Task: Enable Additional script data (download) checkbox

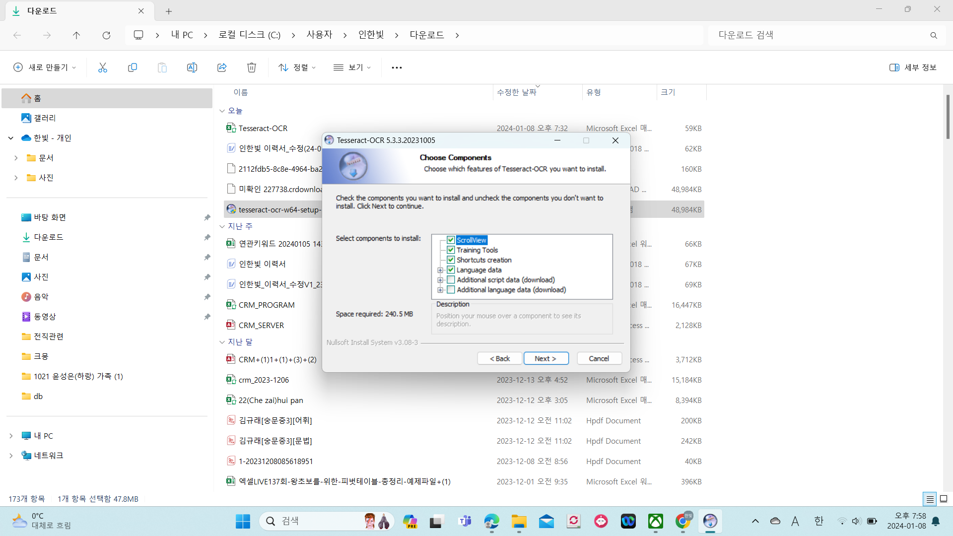Action: pyautogui.click(x=451, y=280)
